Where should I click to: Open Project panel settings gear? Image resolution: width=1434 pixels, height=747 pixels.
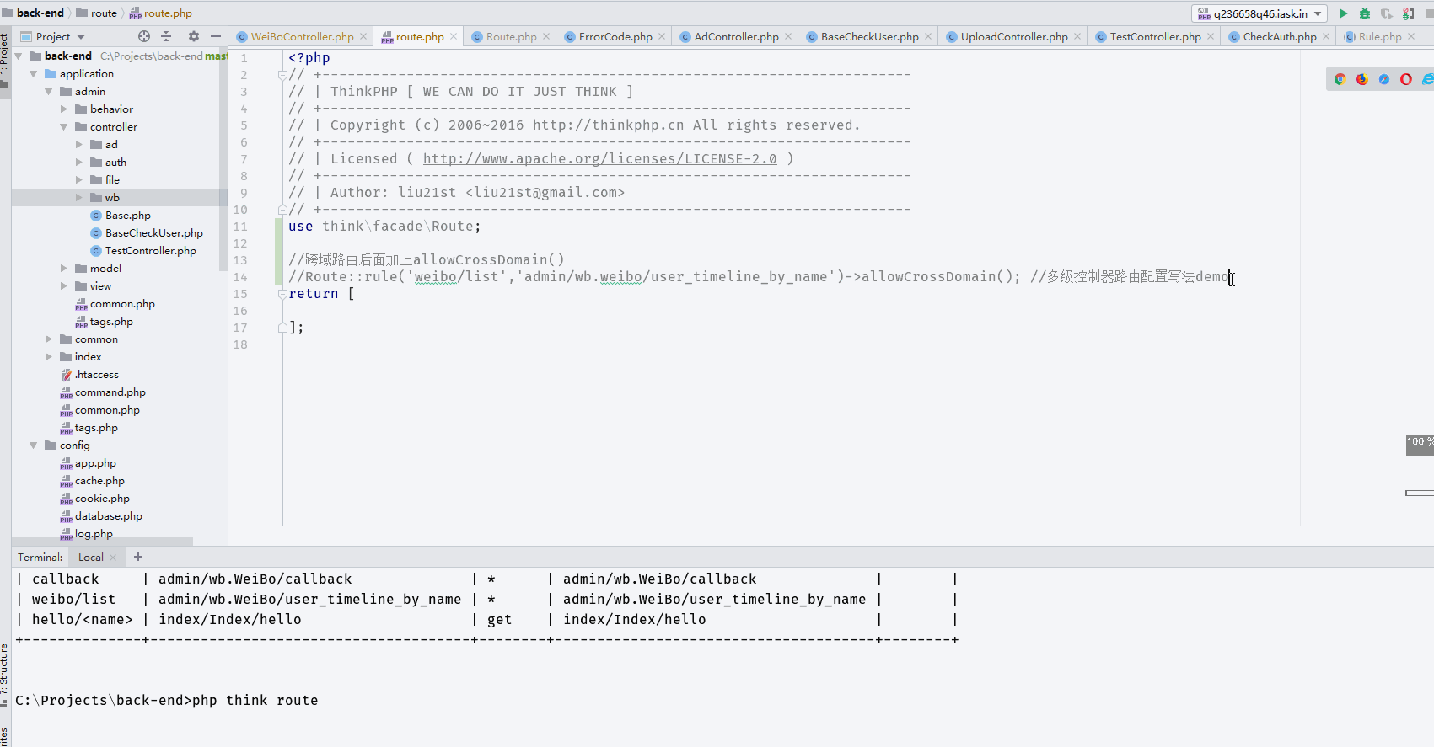(x=194, y=36)
